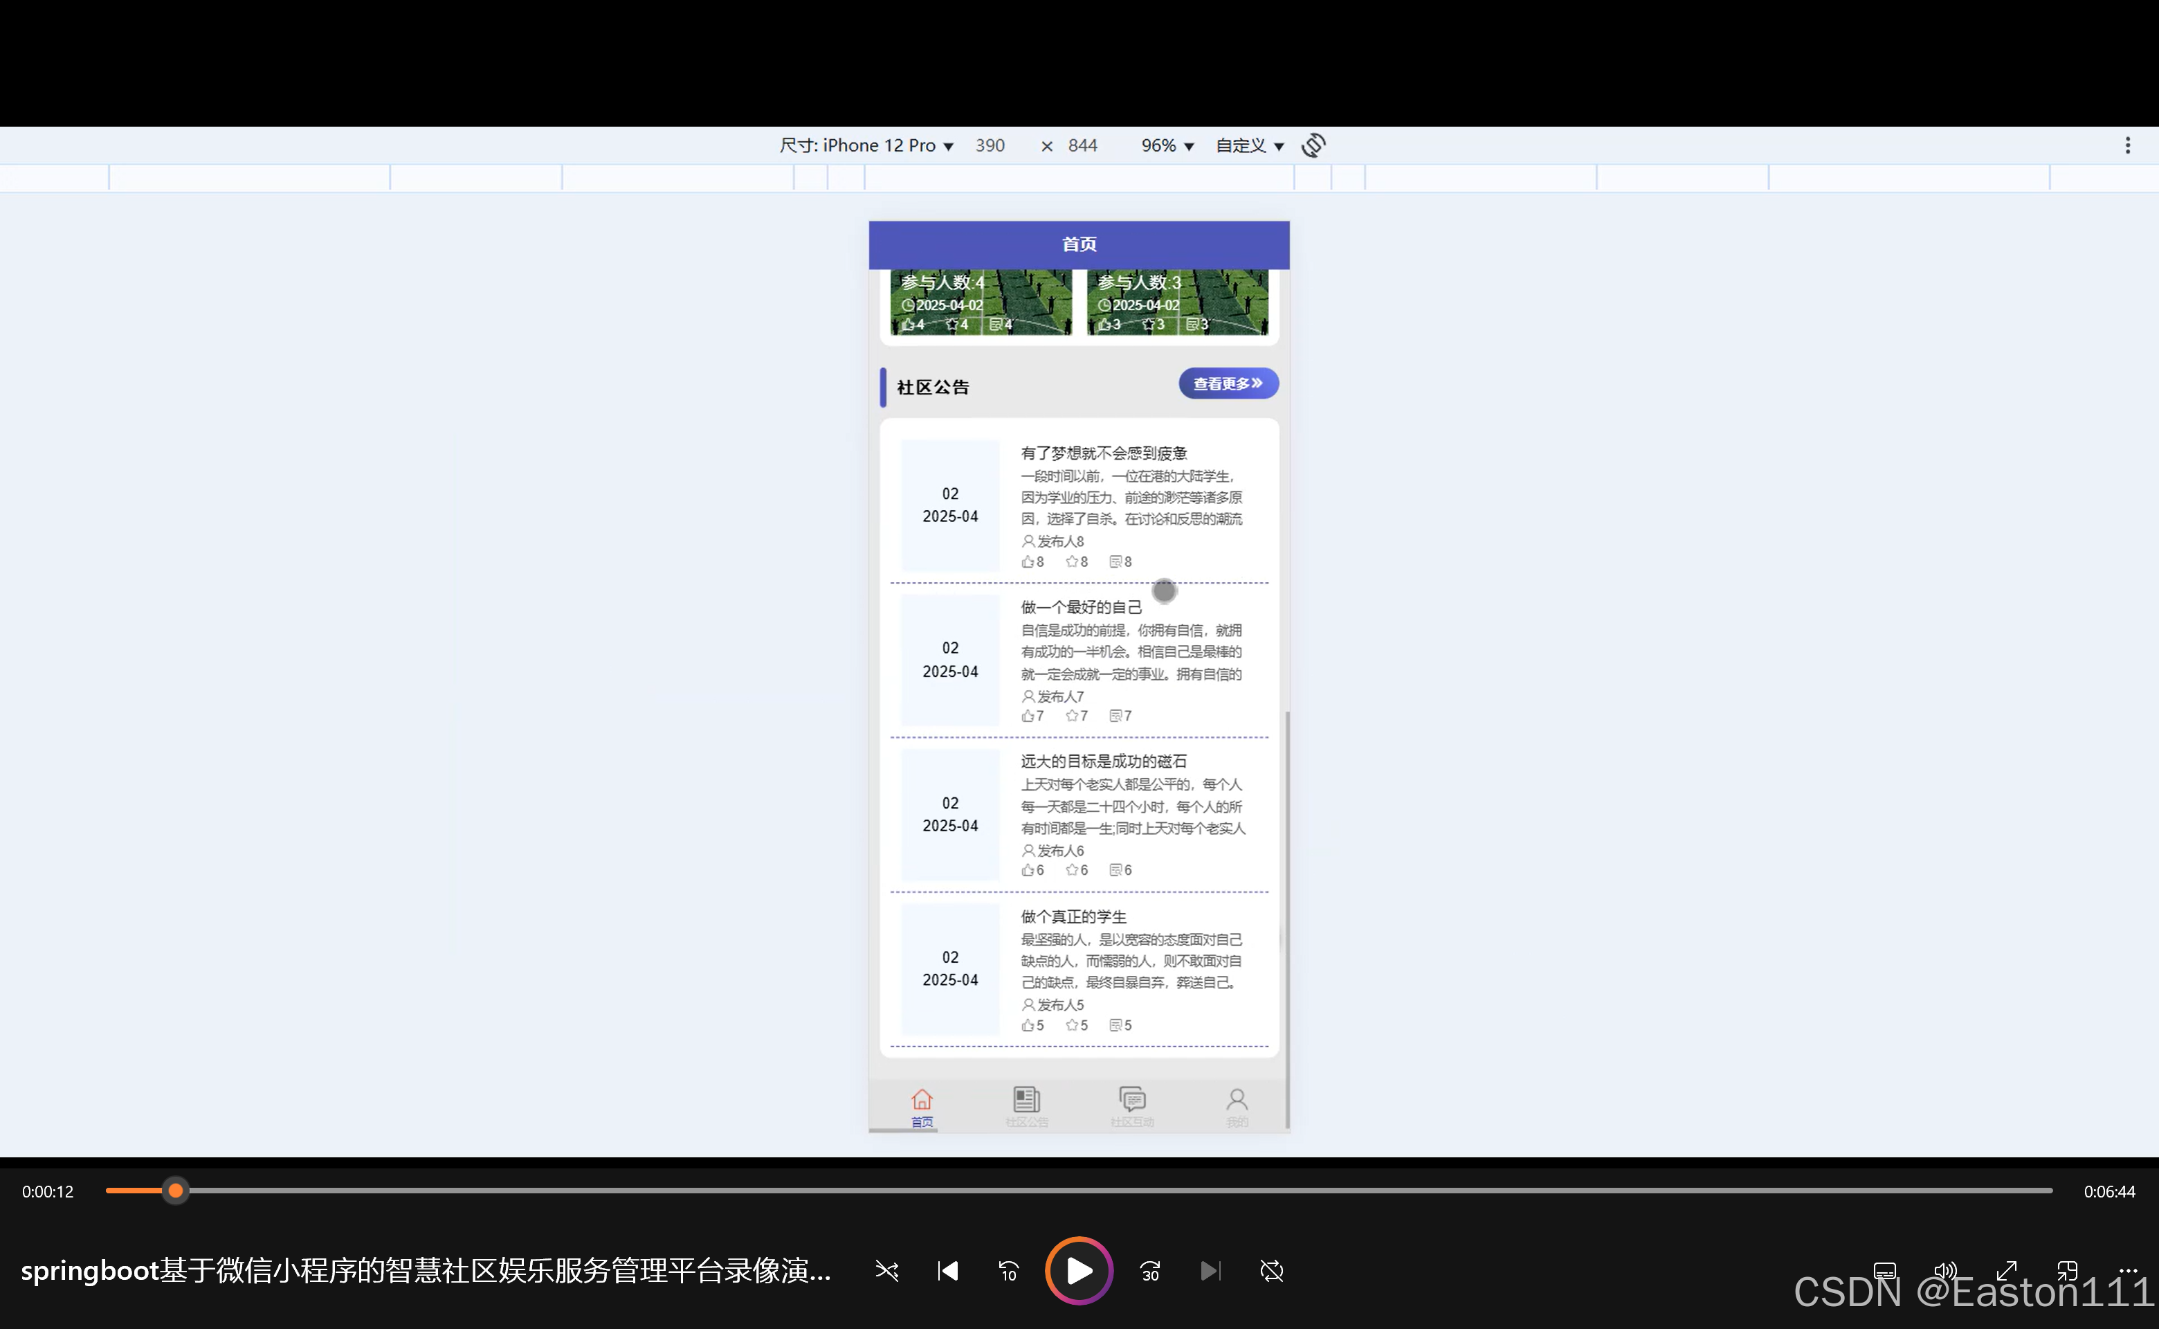Screen dimensions: 2159x1329
Task: Click the total duration 0:06:44
Action: (x=2109, y=1192)
